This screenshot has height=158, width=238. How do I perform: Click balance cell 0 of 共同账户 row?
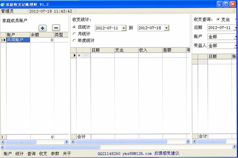42,40
